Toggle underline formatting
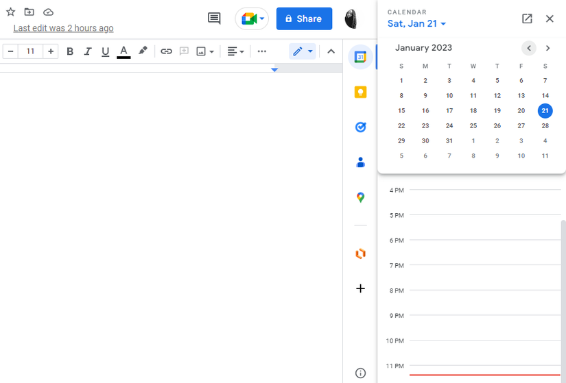The width and height of the screenshot is (566, 383). pyautogui.click(x=105, y=51)
